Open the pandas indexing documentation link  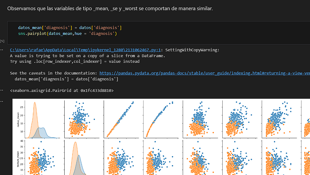click(205, 73)
